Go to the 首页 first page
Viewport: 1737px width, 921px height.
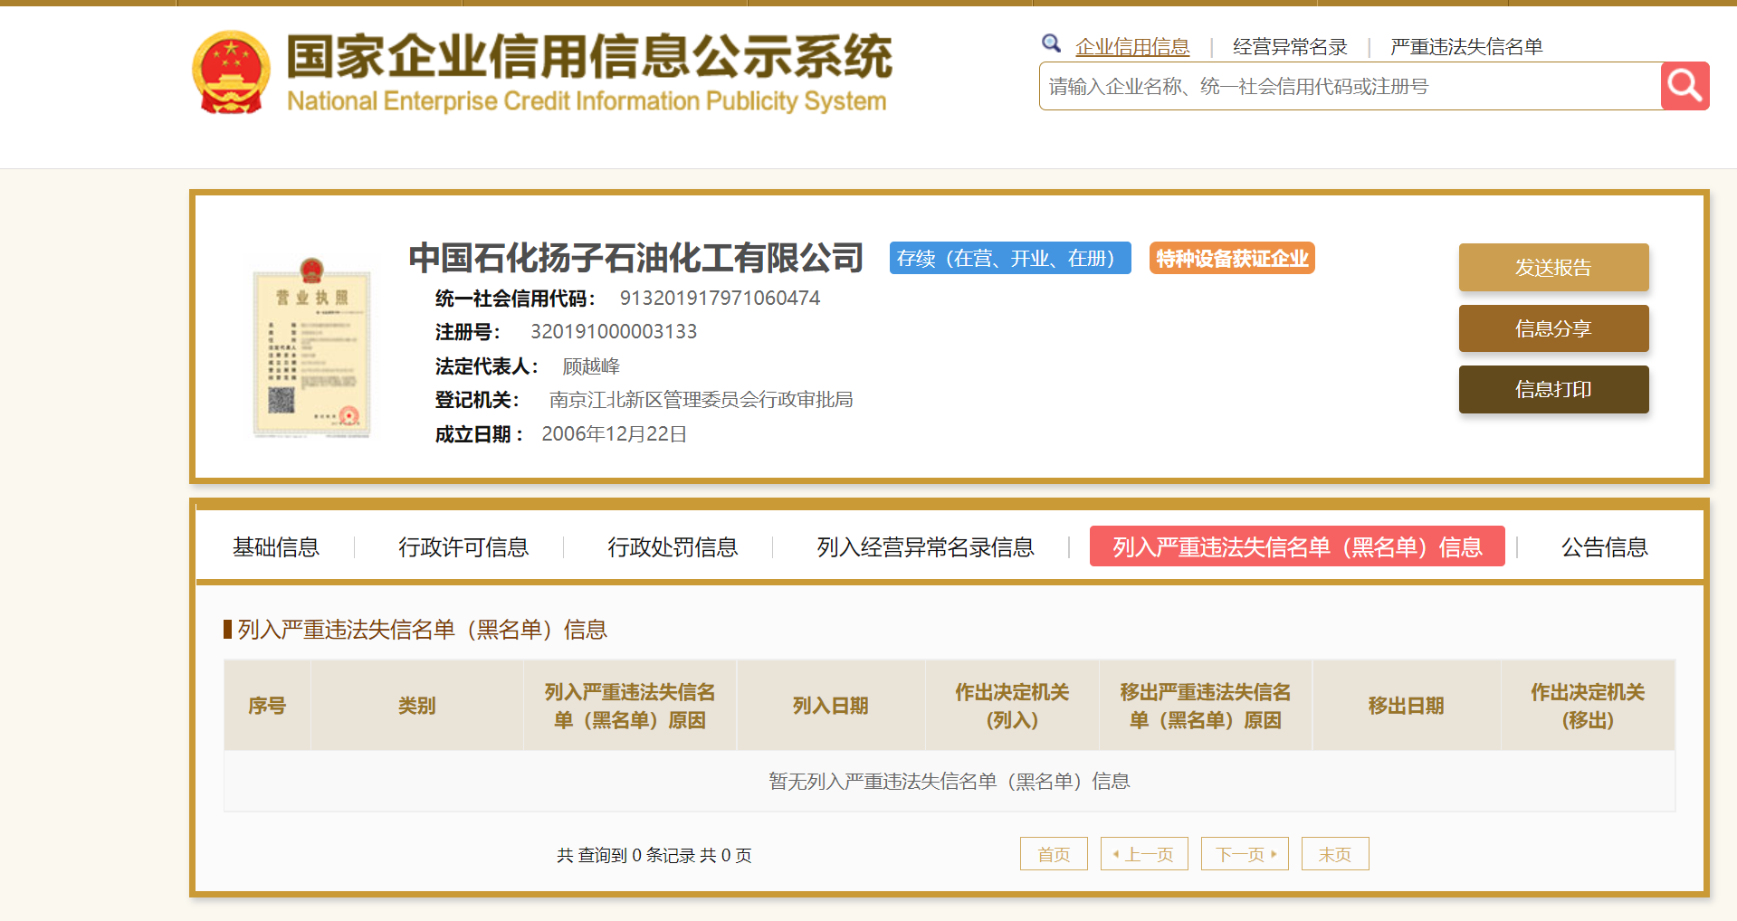click(1054, 854)
